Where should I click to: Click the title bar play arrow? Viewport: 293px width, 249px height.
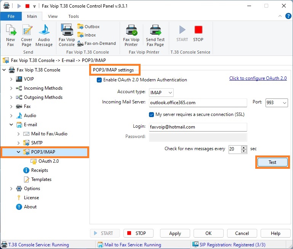point(19,6)
